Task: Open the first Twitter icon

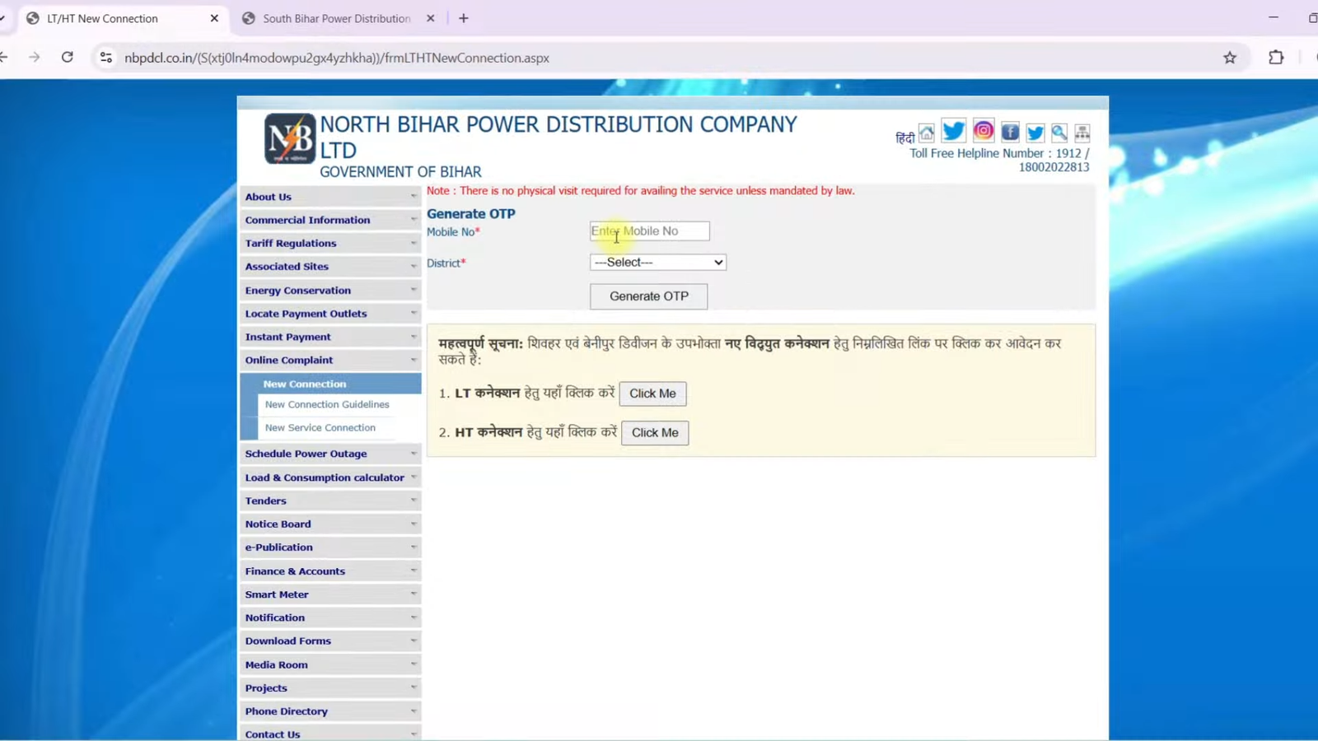Action: click(x=953, y=130)
